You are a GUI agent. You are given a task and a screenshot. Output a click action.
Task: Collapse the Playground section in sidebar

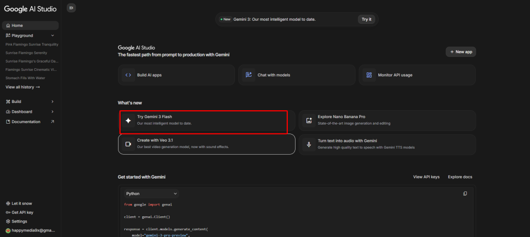pos(52,36)
